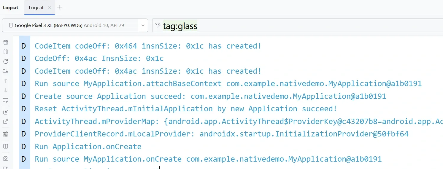Restart logcat using the circular arrow icon
443x169 pixels.
click(6, 62)
